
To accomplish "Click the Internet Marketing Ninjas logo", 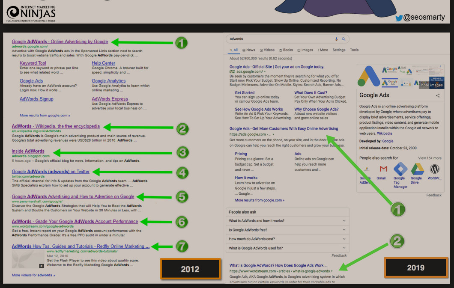I will 31,14.
